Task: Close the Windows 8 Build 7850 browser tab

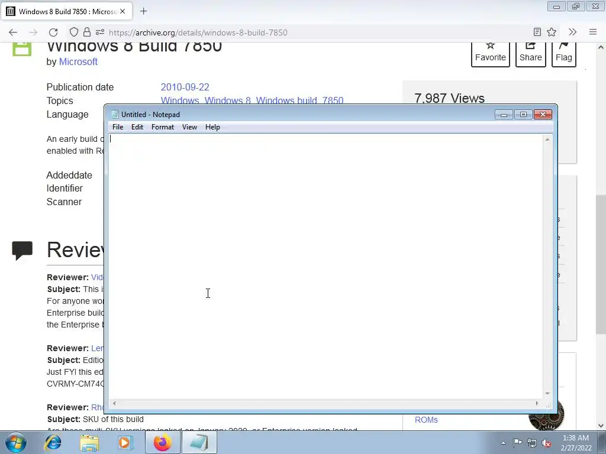Action: pos(123,11)
